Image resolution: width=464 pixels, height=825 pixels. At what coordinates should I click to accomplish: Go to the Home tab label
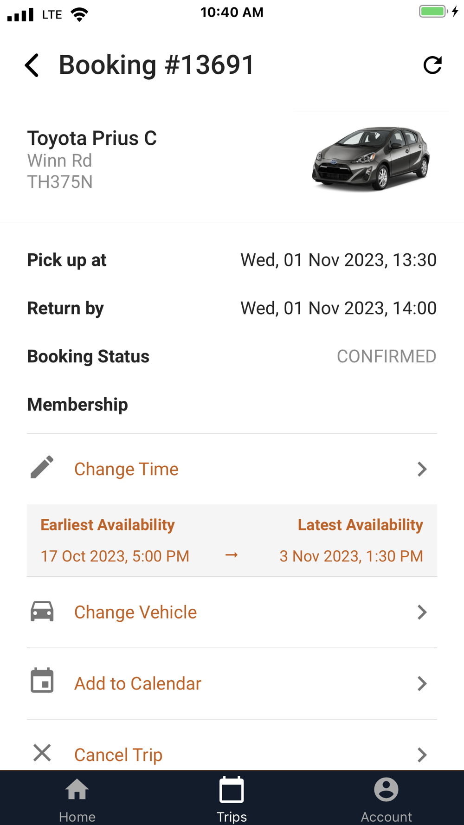(x=77, y=817)
